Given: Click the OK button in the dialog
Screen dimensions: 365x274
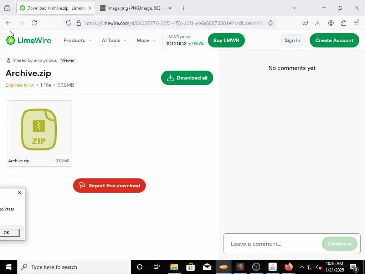Looking at the screenshot, I should (x=6, y=233).
